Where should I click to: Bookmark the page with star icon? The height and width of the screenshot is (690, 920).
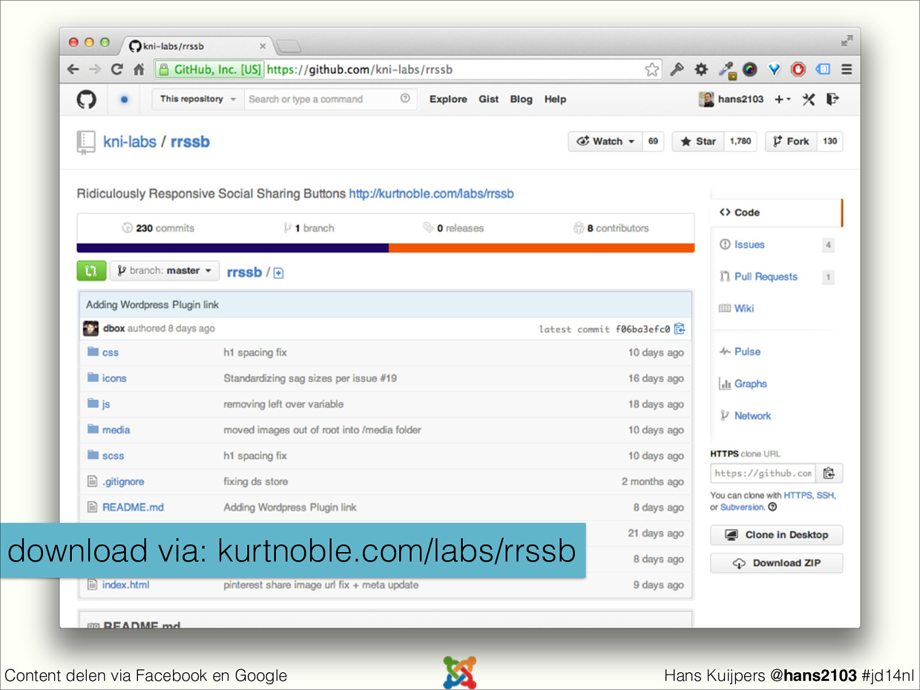tap(651, 70)
